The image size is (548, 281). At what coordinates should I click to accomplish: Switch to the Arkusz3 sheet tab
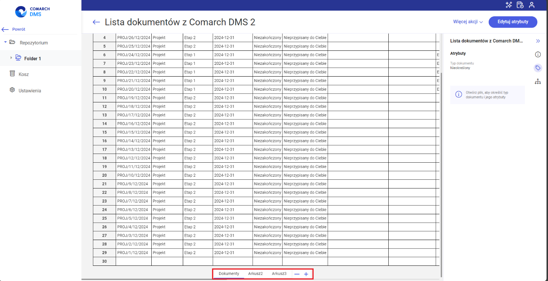(x=279, y=274)
